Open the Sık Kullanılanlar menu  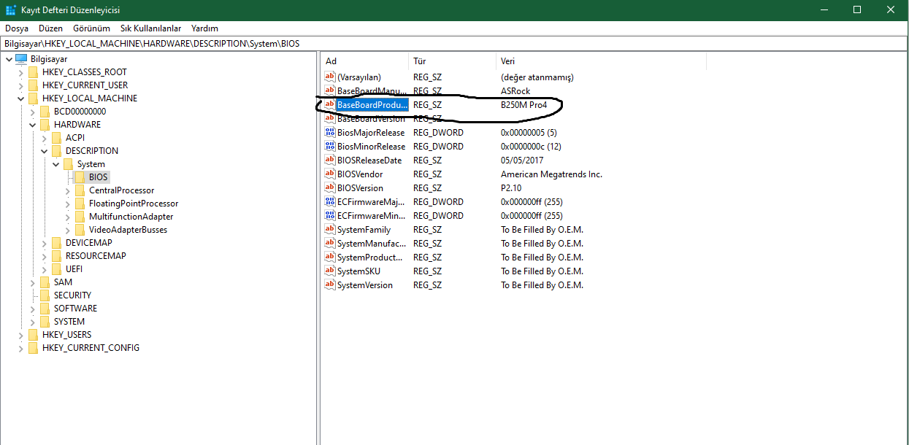pyautogui.click(x=150, y=28)
